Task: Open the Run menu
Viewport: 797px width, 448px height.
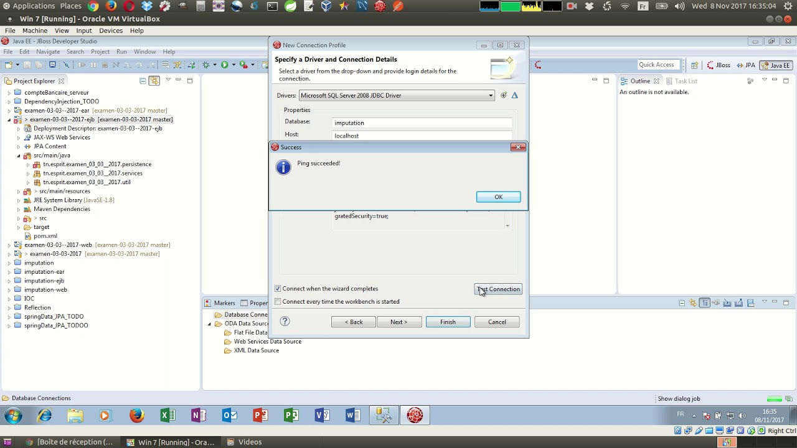Action: [x=121, y=52]
